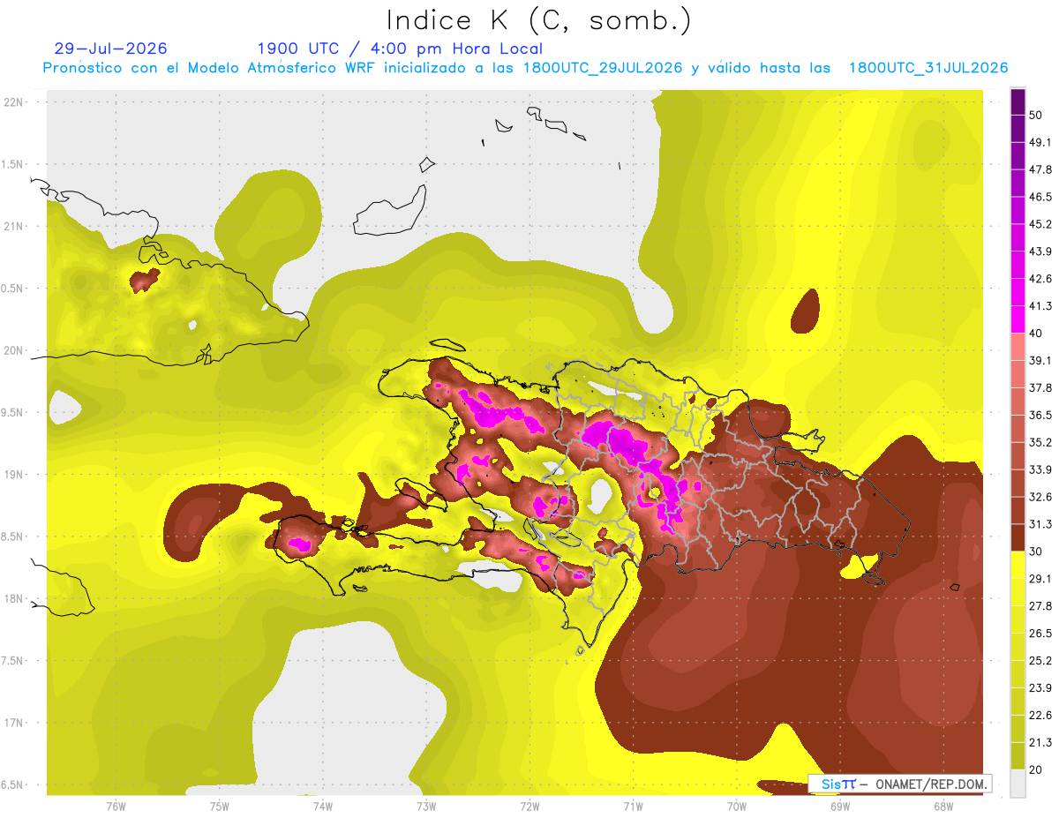Pick the magenta swatch between 40 and 41.3
Screen dimensions: 1059x818
(x=1018, y=319)
